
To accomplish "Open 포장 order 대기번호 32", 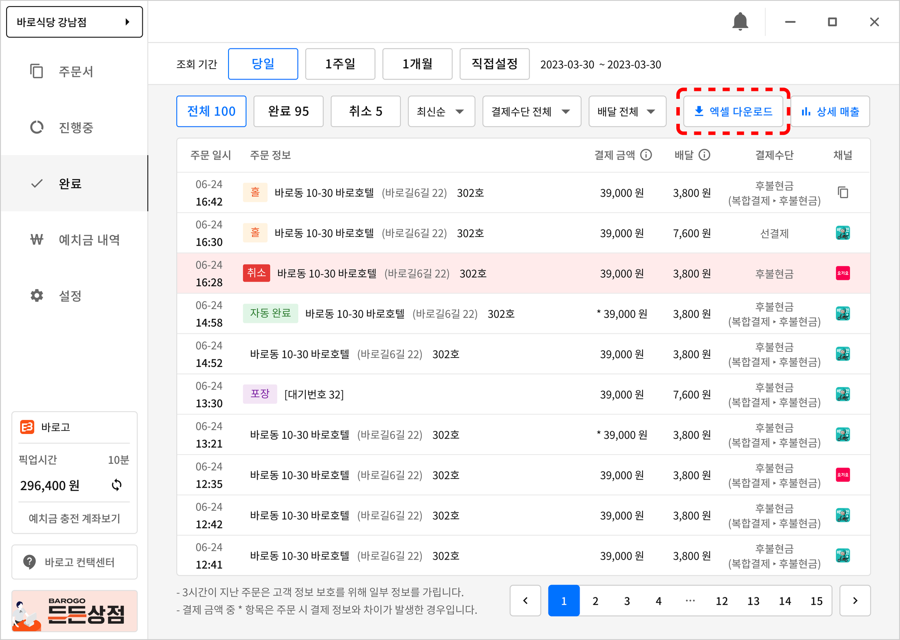I will point(523,394).
